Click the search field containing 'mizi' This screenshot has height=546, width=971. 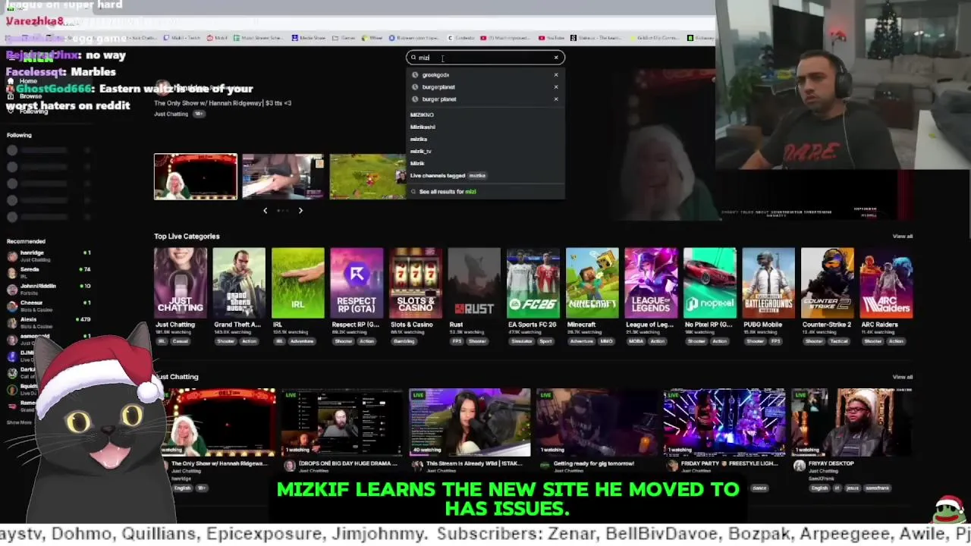[x=485, y=58]
